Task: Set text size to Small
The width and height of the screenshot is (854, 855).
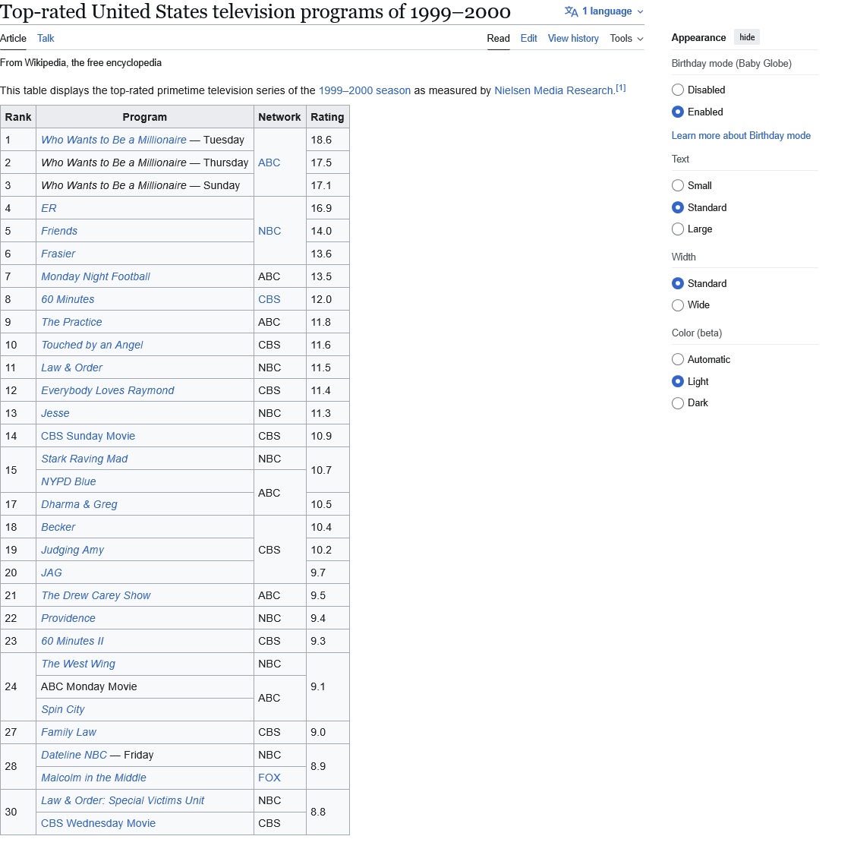Action: (x=677, y=185)
